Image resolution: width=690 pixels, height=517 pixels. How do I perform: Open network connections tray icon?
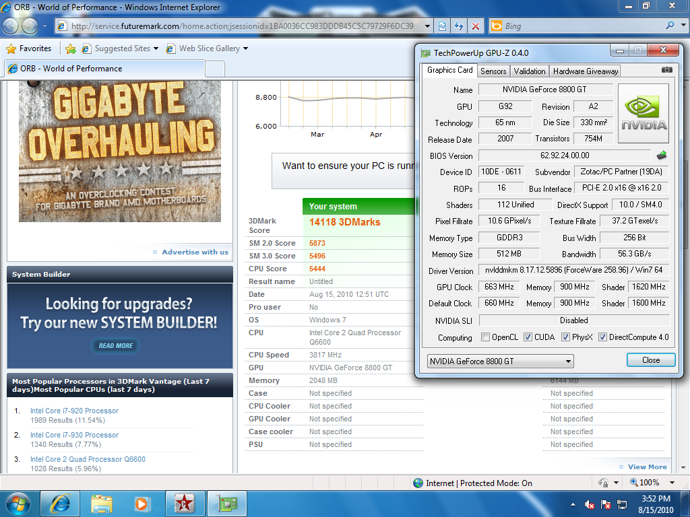coord(622,504)
